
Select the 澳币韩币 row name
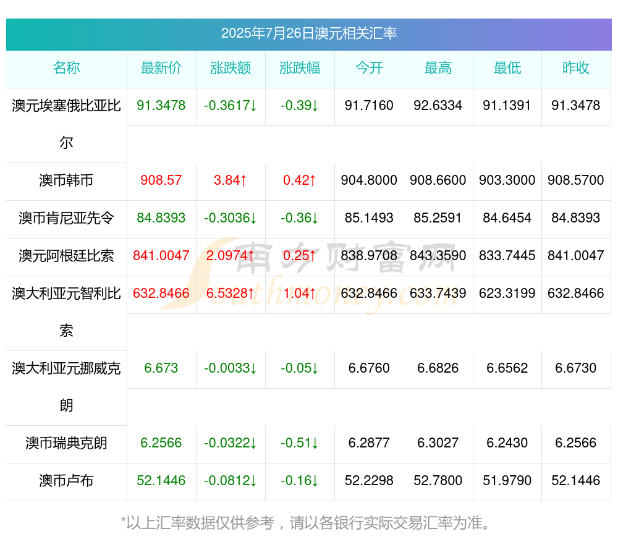pos(66,180)
